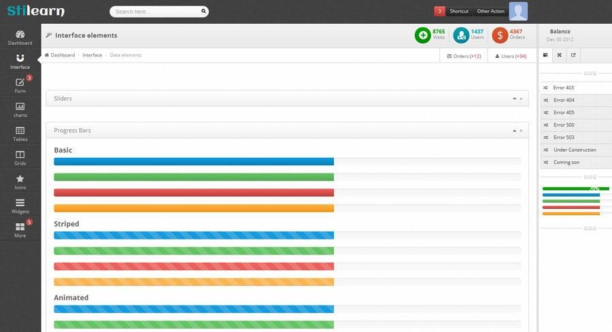Screen dimensions: 612x332
Task: Open the Orders (+12) tab
Action: tap(464, 56)
